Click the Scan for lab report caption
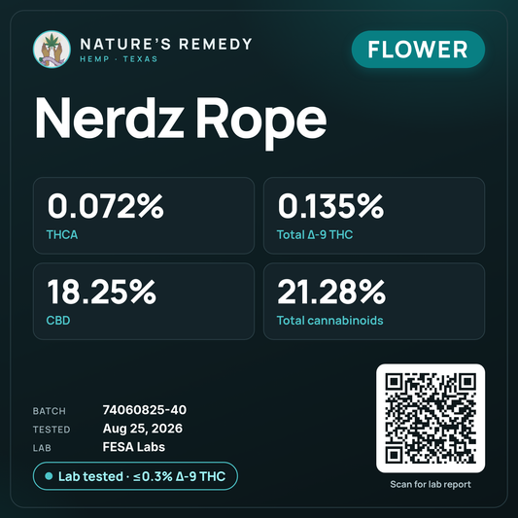 [x=431, y=484]
